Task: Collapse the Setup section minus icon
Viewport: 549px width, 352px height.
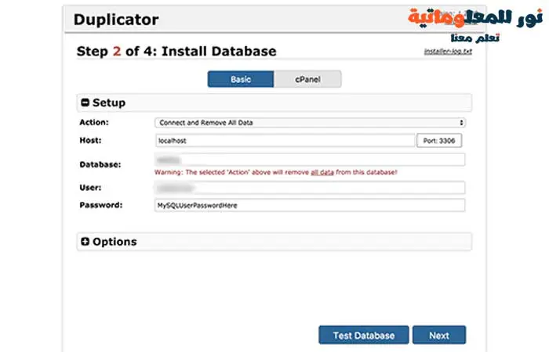Action: coord(85,102)
